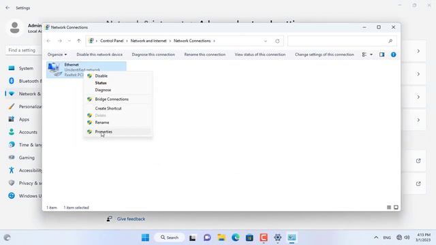Viewport: 436px width, 245px height.
Task: Click the Admin user avatar
Action: (x=14, y=28)
